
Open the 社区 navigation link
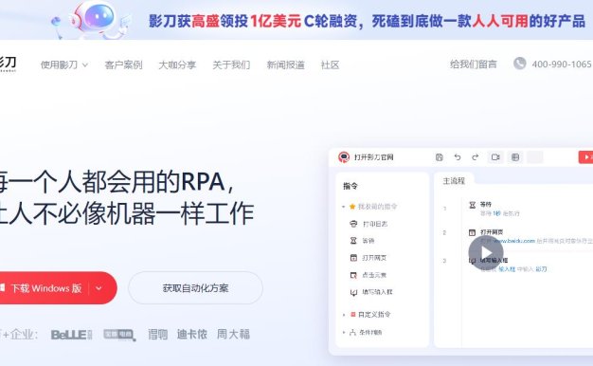click(x=330, y=64)
